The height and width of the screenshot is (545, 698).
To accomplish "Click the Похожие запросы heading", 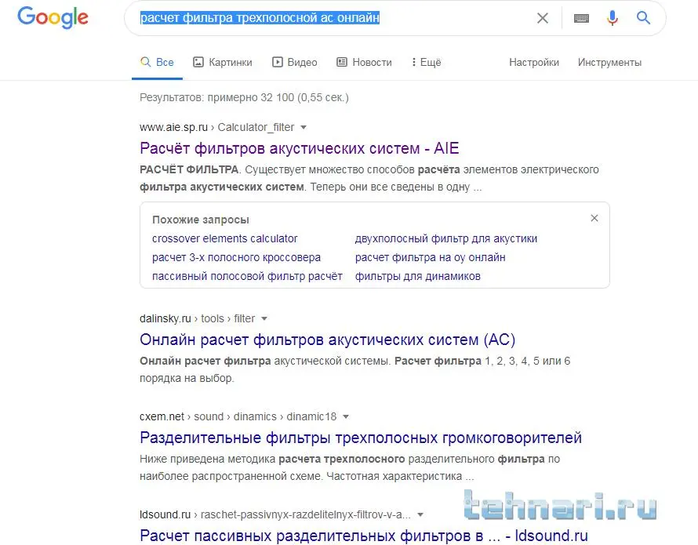I will [x=200, y=220].
